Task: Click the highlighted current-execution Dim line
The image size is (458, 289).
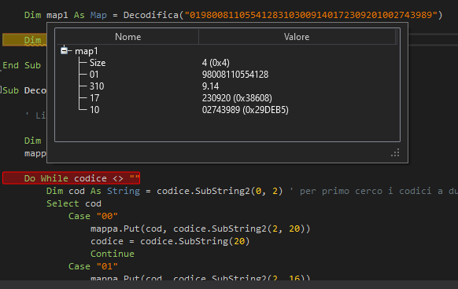Action: coord(24,40)
